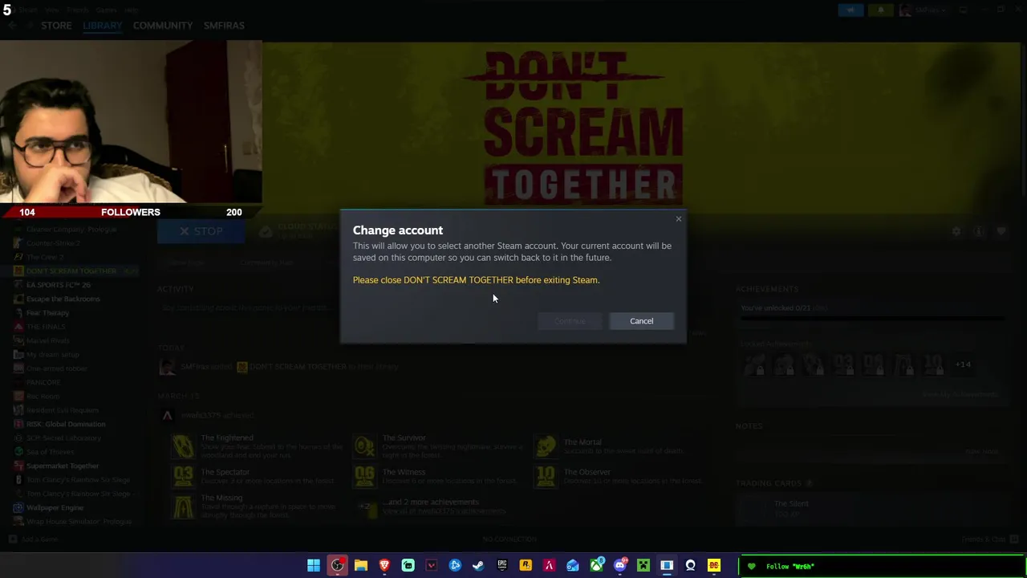Open Windows Start menu
This screenshot has height=578, width=1027.
314,566
